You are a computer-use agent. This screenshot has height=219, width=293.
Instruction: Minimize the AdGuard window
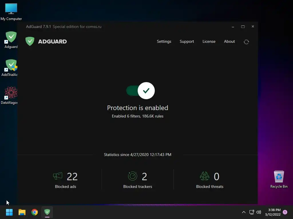point(233,27)
